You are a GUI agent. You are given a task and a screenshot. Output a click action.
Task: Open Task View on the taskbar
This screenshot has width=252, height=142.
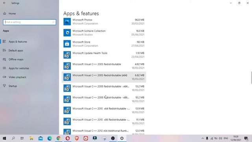[22, 138]
